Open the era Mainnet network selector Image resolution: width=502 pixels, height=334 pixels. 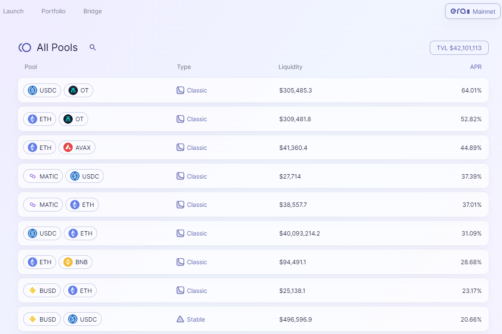[x=472, y=12]
